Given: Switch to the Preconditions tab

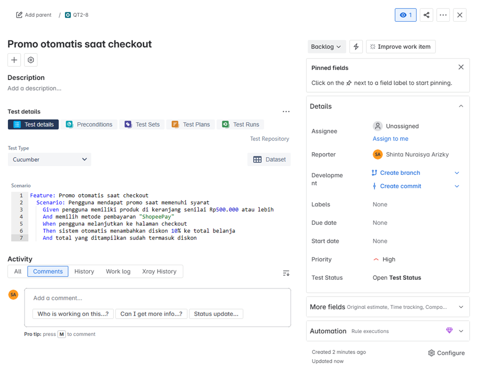Looking at the screenshot, I should tap(89, 125).
